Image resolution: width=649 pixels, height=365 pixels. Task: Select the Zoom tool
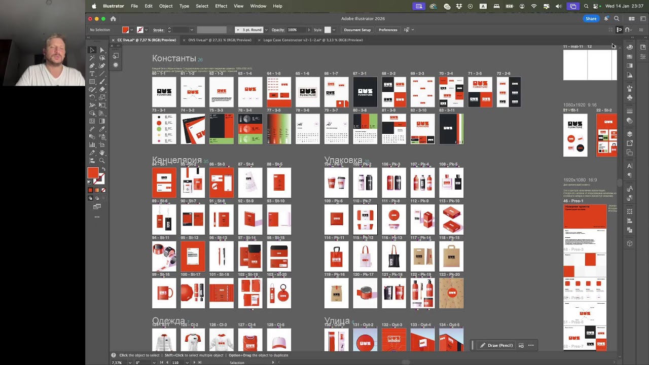click(102, 161)
